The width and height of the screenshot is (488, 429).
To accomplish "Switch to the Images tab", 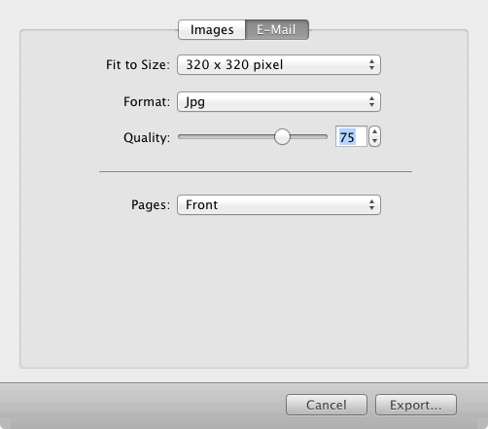I will 212,30.
